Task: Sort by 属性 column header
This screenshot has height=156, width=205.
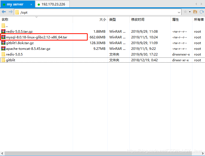Action: tap(181, 20)
